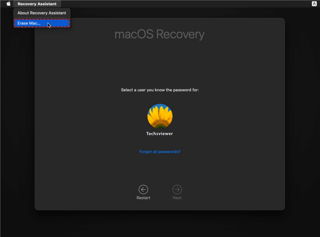320x237 pixels.
Task: Select Erase Mac... from the menu
Action: [x=42, y=23]
